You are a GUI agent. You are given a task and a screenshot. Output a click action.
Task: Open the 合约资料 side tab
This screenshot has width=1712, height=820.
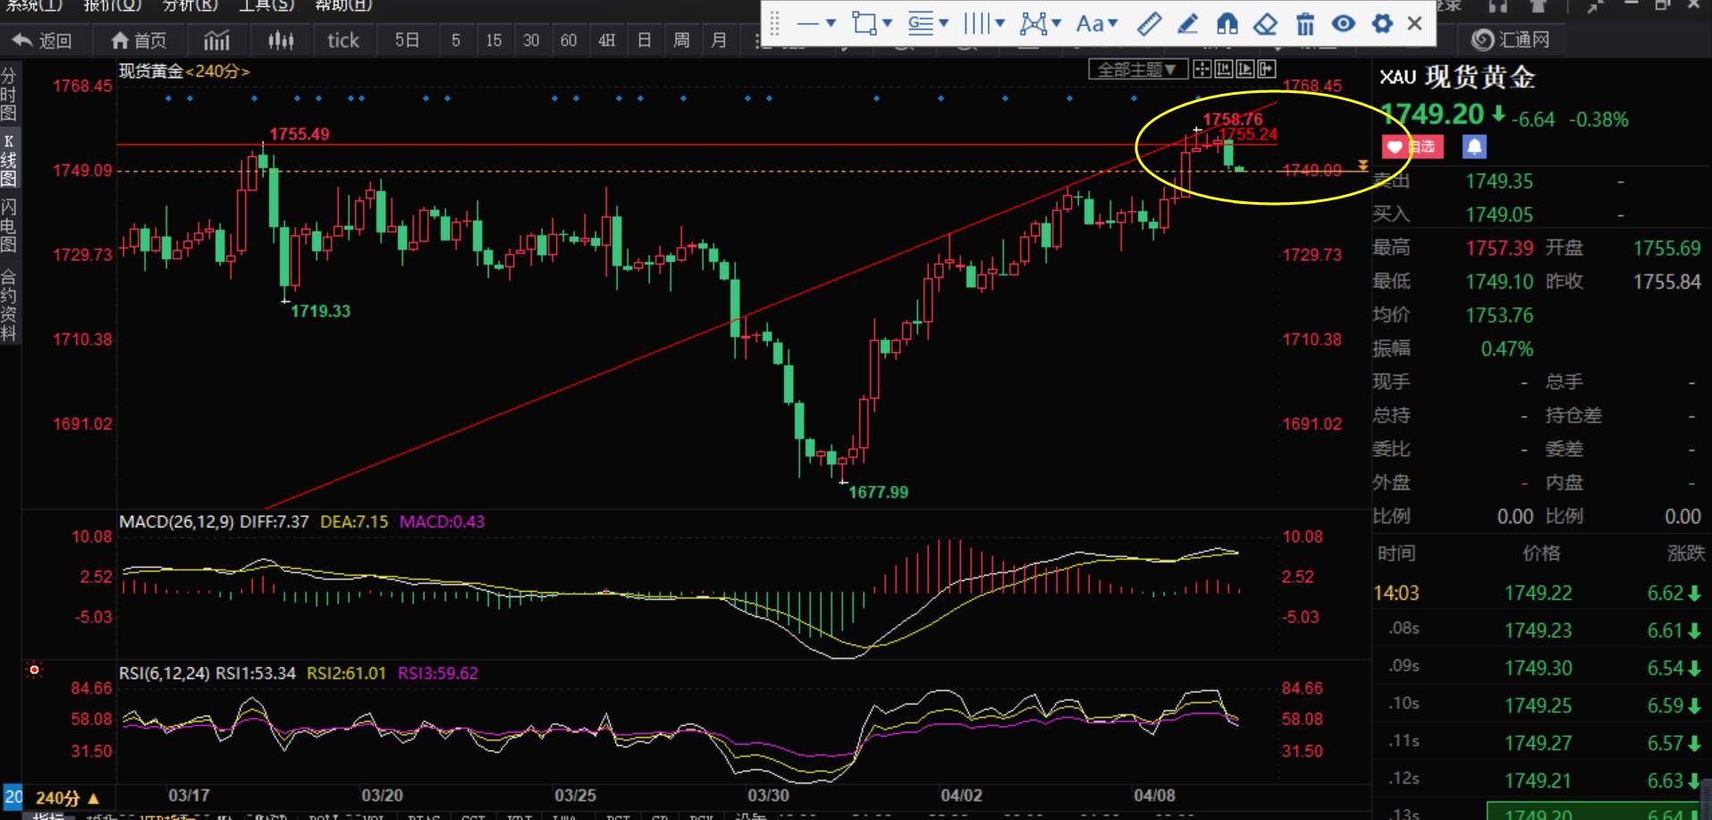click(x=9, y=306)
